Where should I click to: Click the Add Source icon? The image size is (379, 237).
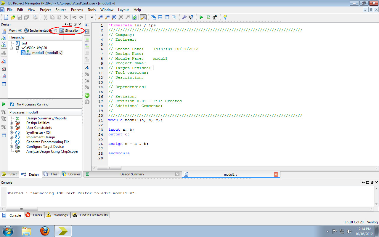coord(4,38)
